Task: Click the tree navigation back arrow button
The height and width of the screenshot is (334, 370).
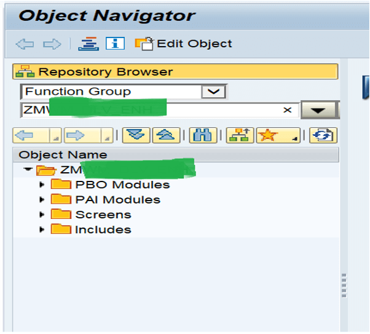Action: click(x=37, y=135)
